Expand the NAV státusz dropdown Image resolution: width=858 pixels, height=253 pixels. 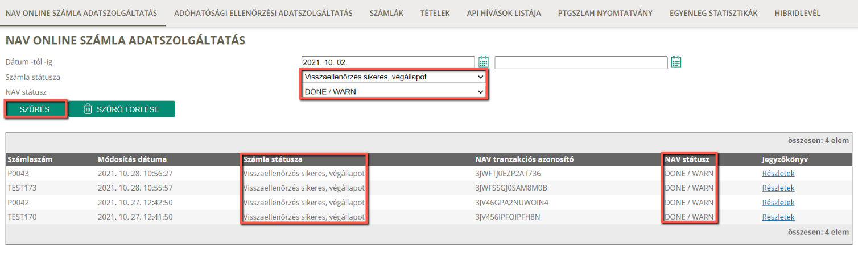click(394, 91)
